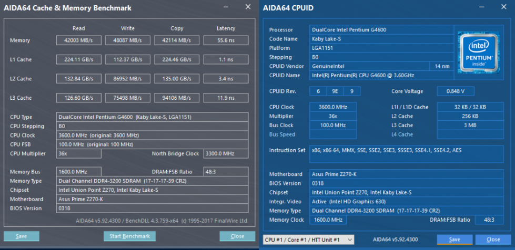Click CPU Type field in Benchmark window
This screenshot has width=515, height=250.
click(153, 117)
